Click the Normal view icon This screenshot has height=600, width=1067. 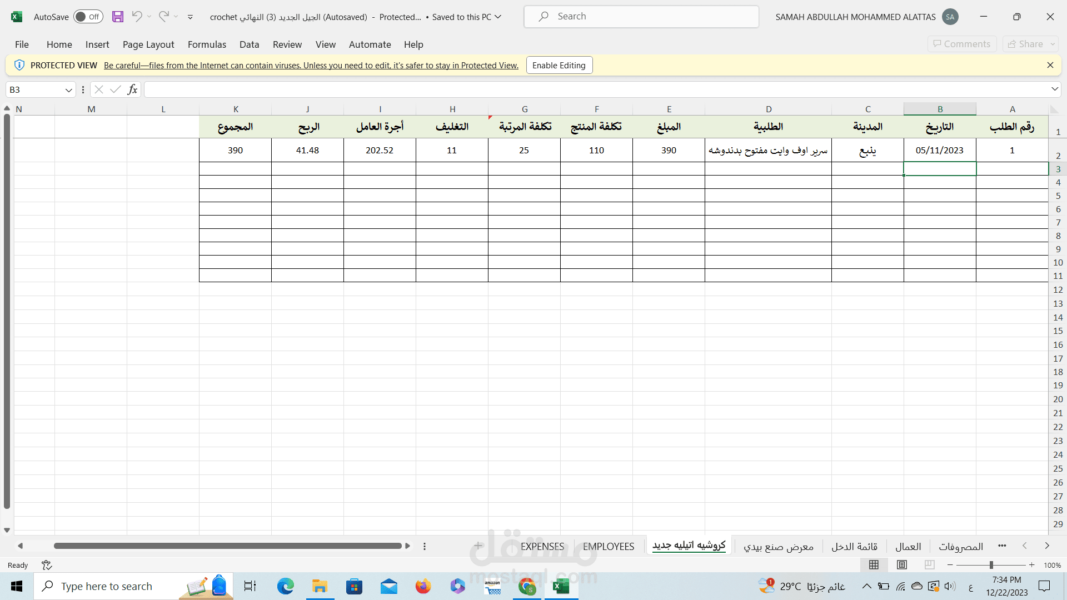pos(874,565)
